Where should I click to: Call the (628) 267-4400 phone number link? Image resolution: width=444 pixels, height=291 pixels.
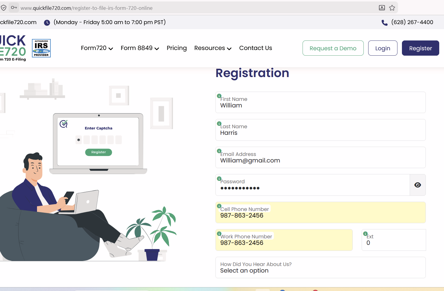click(412, 22)
